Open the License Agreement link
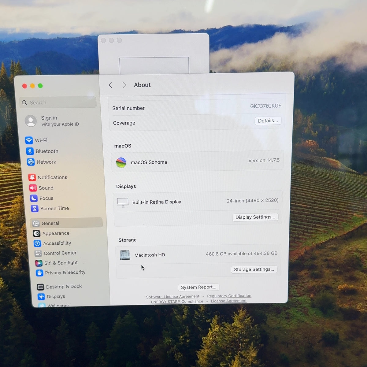 [x=229, y=301]
